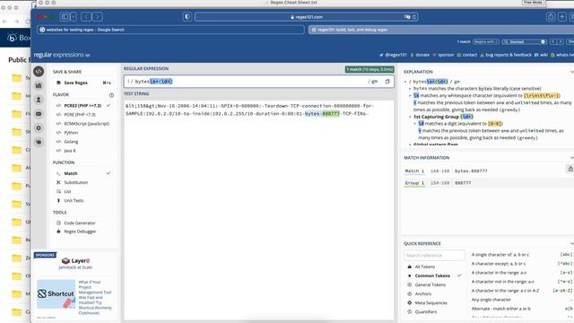Viewport: 574px width, 323px height.
Task: Select the Substitution function
Action: tap(75, 182)
